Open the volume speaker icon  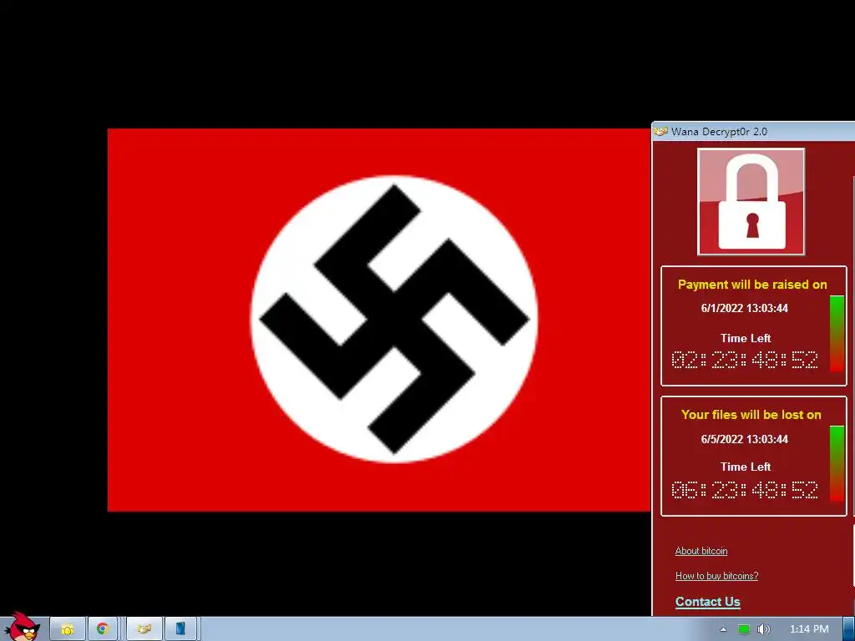tap(763, 629)
